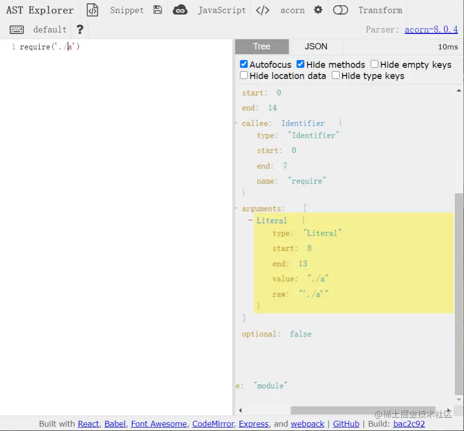The width and height of the screenshot is (464, 431).
Task: Open the new snippet file icon
Action: [93, 10]
